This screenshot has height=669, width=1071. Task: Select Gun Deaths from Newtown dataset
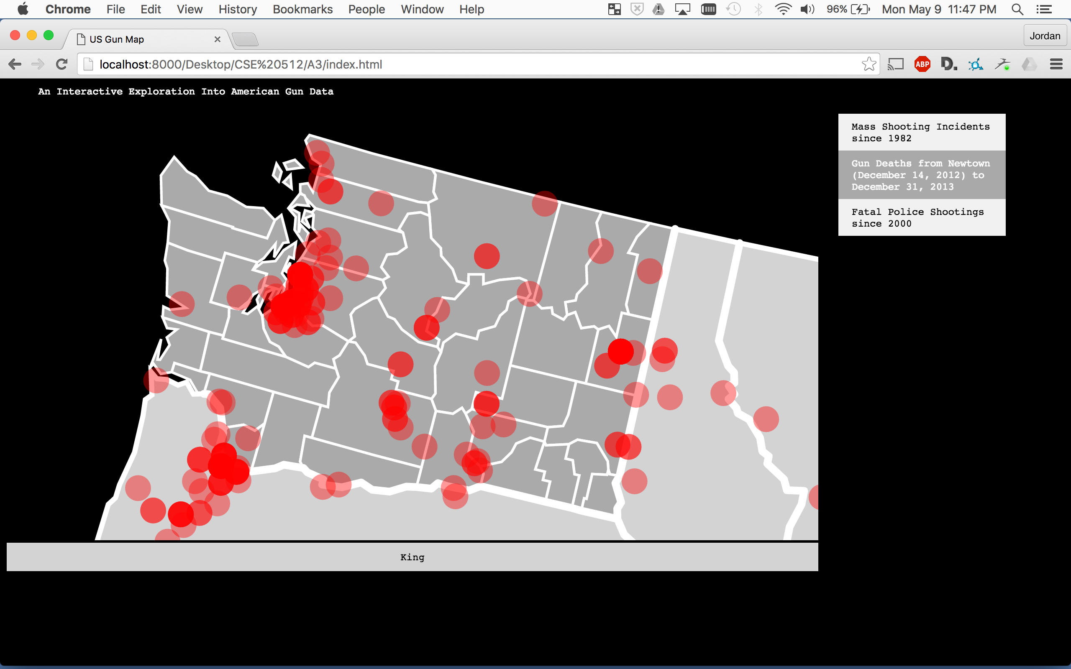click(x=921, y=175)
